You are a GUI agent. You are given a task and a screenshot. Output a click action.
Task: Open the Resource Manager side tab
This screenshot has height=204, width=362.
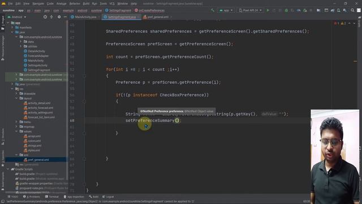(3, 48)
